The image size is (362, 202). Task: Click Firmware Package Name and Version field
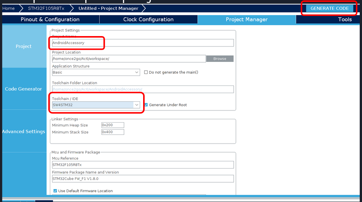tap(143, 178)
